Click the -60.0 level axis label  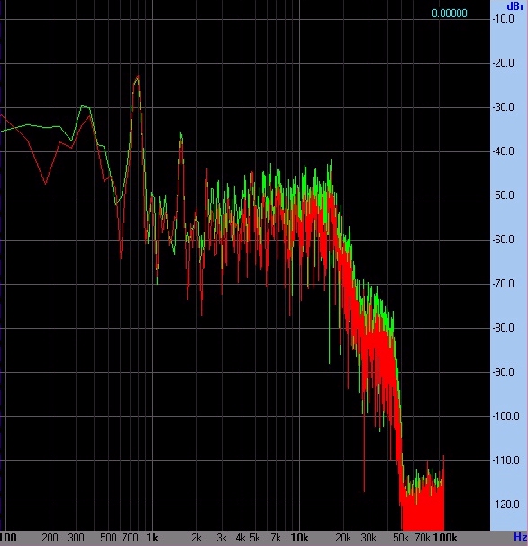[504, 240]
